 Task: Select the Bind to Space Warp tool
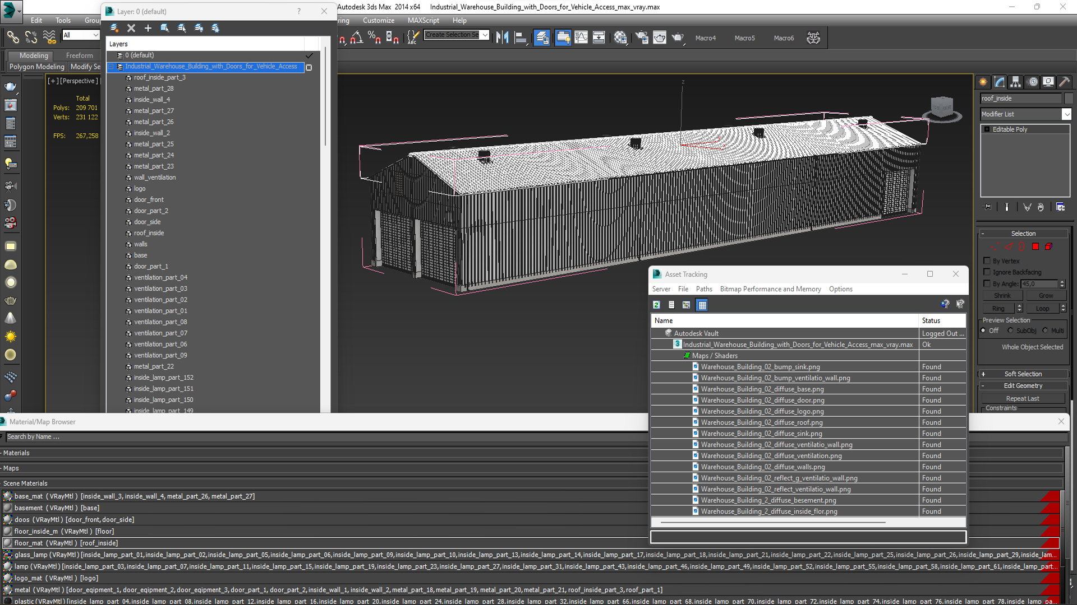(x=49, y=38)
